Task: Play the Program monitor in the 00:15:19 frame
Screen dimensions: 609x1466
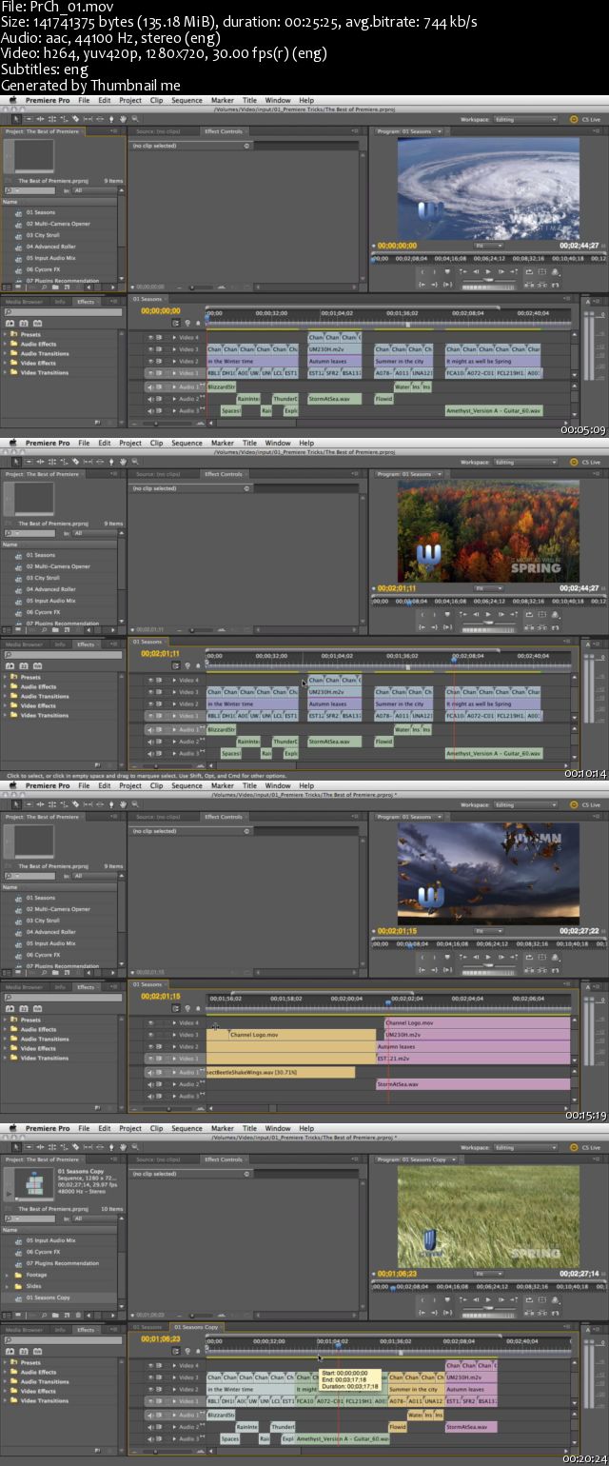Action: (x=488, y=957)
